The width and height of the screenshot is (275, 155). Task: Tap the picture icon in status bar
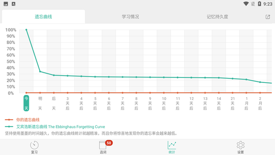[6, 4]
